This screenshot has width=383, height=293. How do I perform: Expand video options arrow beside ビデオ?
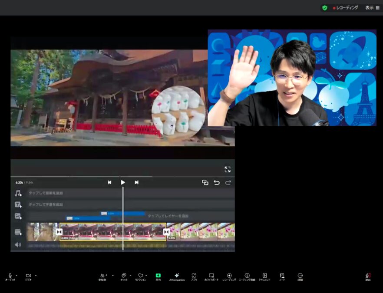coord(36,275)
